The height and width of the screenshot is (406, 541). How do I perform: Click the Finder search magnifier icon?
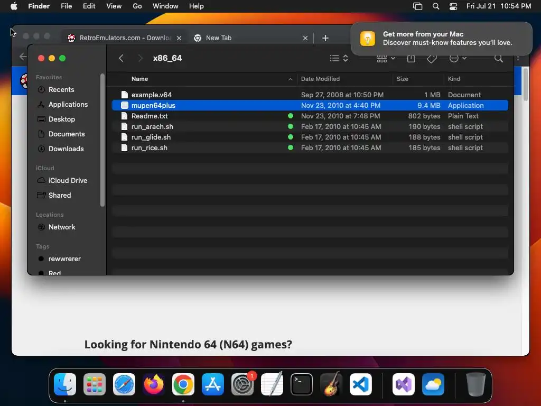498,58
